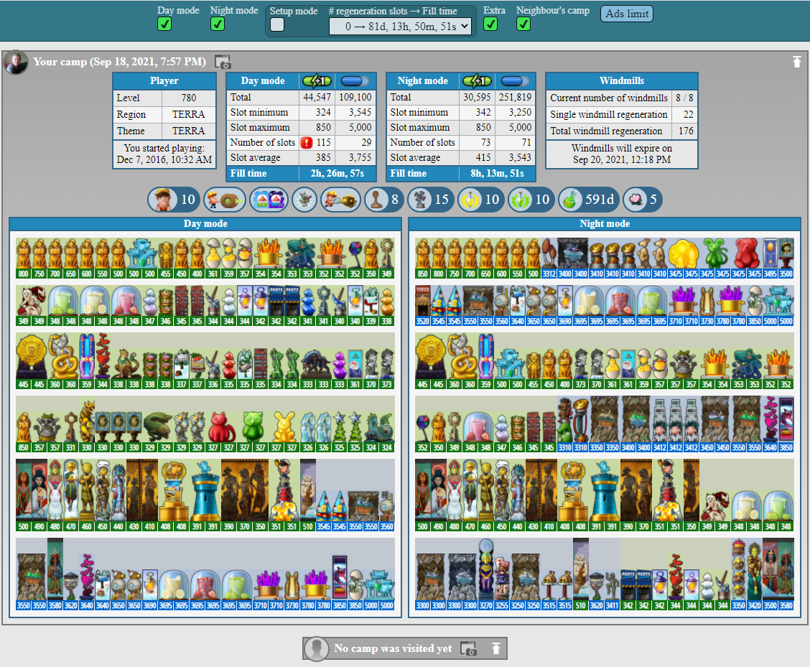The image size is (810, 667).
Task: Click the Day mode blue capsule icon
Action: pos(355,81)
